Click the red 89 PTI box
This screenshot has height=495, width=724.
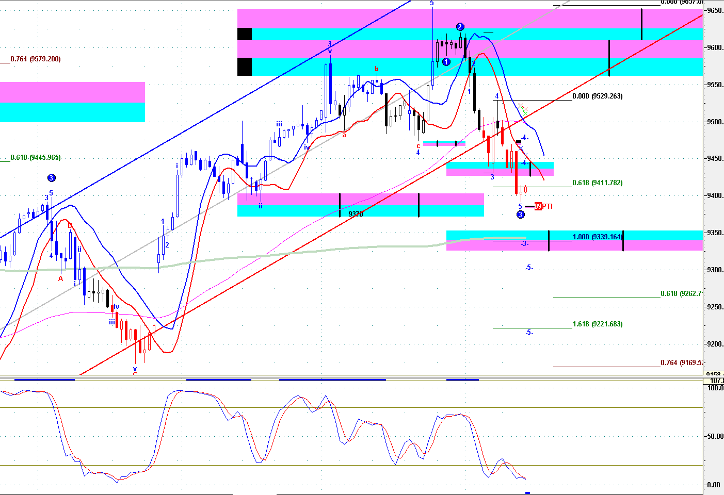point(538,206)
